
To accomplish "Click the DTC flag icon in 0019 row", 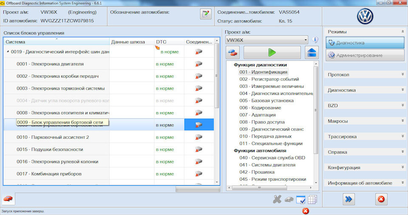I will point(157,47).
